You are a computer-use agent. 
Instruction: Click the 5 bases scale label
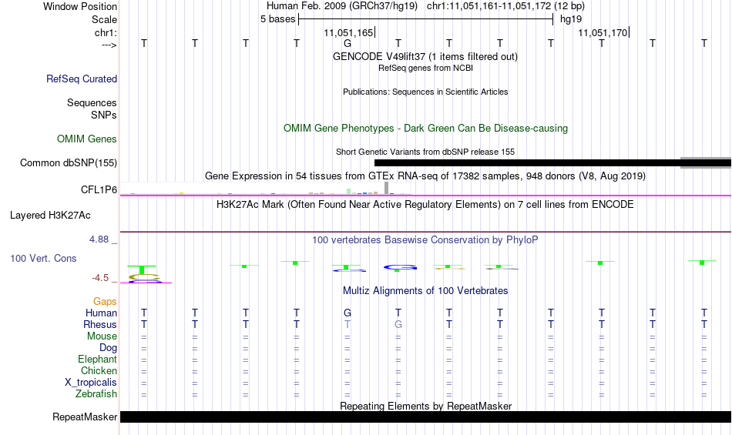(x=277, y=19)
